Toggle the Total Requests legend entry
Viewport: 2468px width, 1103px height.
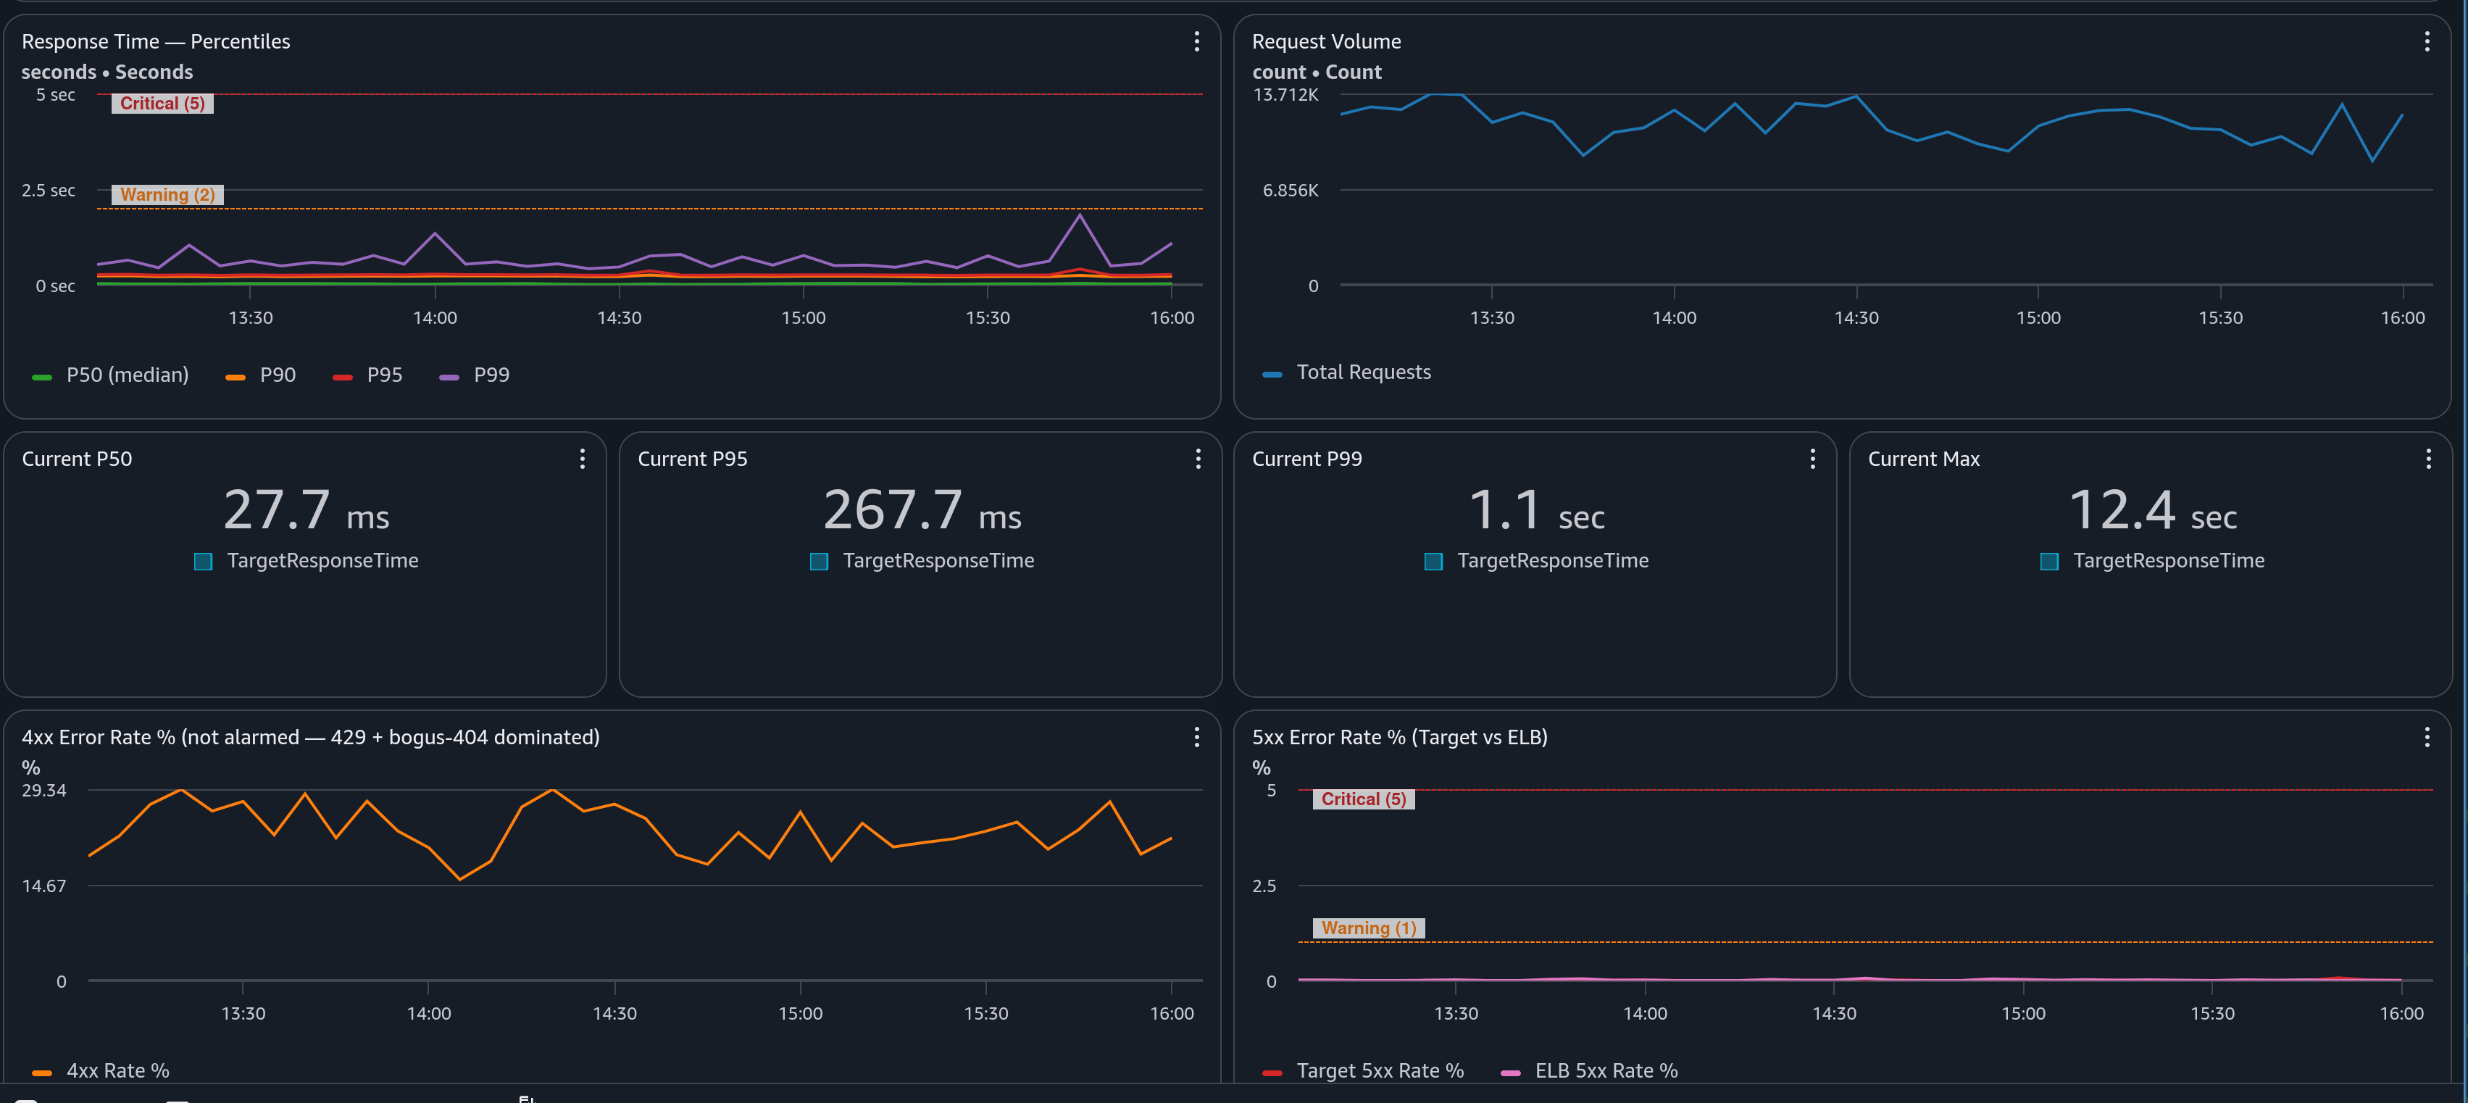[x=1347, y=372]
